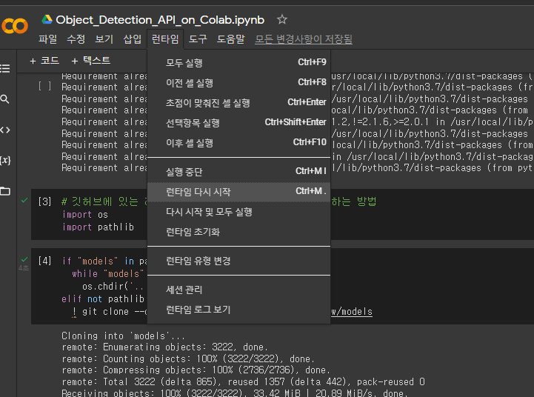Screen dimensions: 534x397
Task: Star the notebook Object_Detection_API_on_Colab.ipynb
Action: click(281, 19)
